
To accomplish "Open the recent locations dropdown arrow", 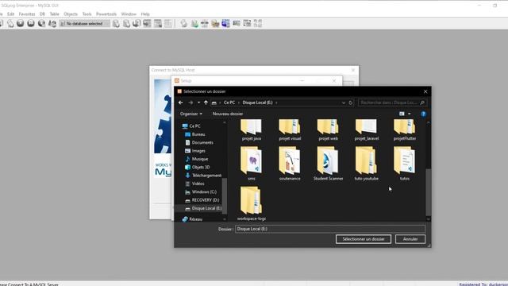I will pyautogui.click(x=198, y=102).
